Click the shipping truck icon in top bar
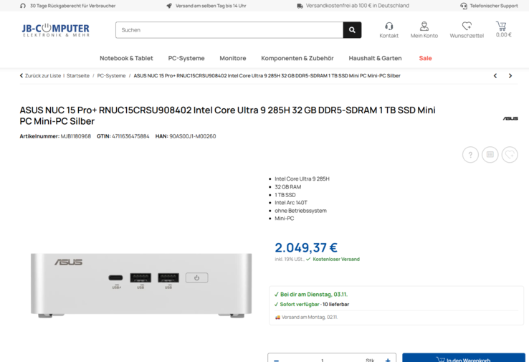The image size is (529, 362). (x=300, y=6)
